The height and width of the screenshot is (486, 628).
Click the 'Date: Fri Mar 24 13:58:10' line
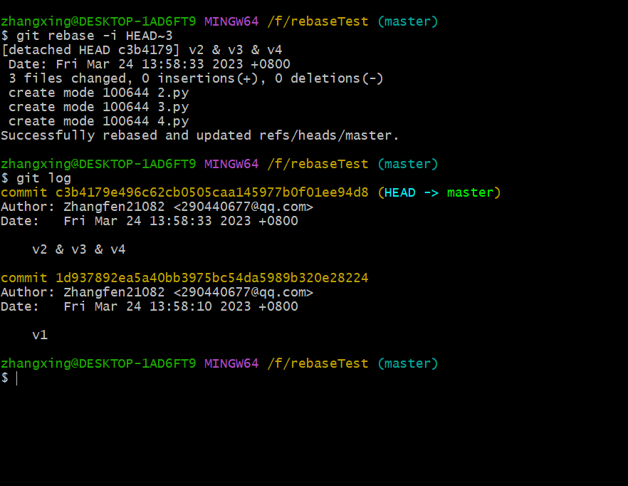150,306
